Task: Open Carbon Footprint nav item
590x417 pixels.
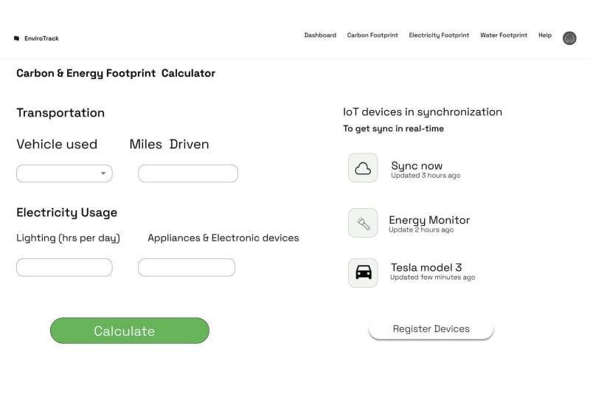Action: point(372,35)
